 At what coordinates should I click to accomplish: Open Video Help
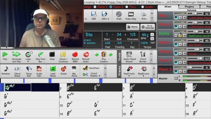(x=131, y=16)
